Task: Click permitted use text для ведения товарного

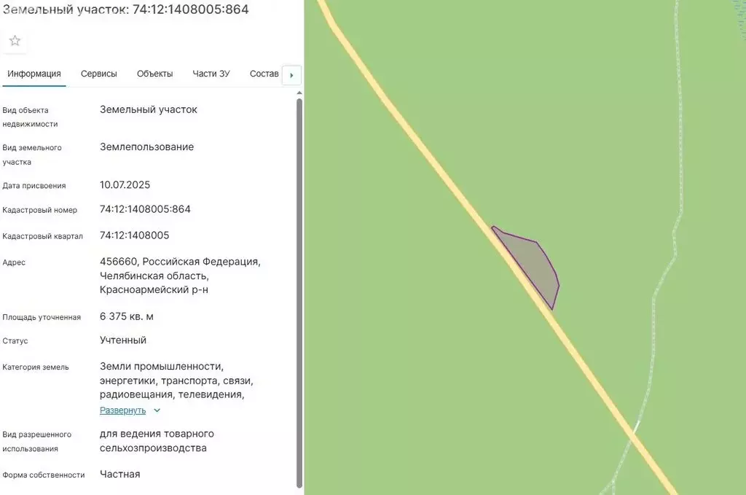Action: tap(157, 441)
